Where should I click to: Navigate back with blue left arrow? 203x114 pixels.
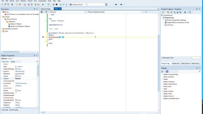pyautogui.click(x=116, y=4)
